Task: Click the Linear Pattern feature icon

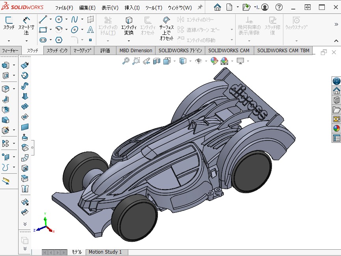Action: [6, 143]
